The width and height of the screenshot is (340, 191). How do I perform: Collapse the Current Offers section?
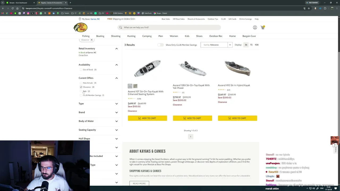point(116,78)
